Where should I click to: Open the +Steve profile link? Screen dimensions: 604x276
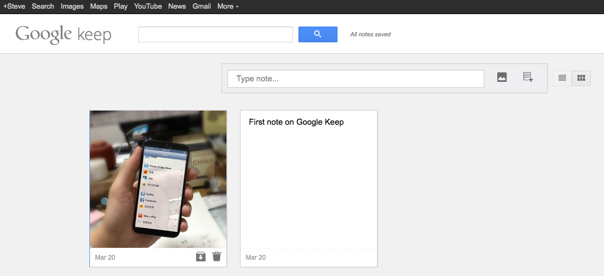[x=14, y=7]
